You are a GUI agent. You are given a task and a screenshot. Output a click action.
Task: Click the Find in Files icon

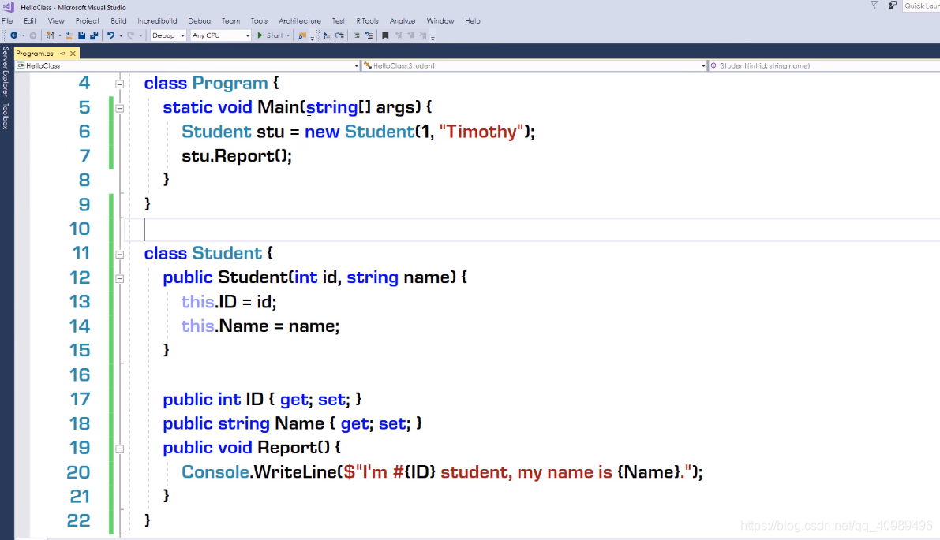pyautogui.click(x=302, y=35)
